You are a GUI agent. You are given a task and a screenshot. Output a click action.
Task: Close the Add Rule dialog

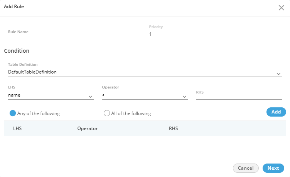[x=281, y=8]
